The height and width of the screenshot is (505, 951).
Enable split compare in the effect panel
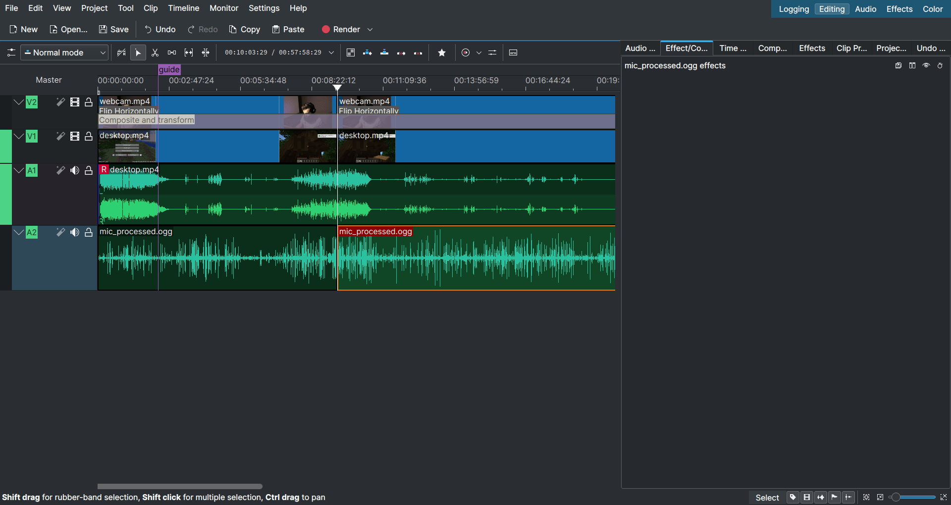coord(912,65)
